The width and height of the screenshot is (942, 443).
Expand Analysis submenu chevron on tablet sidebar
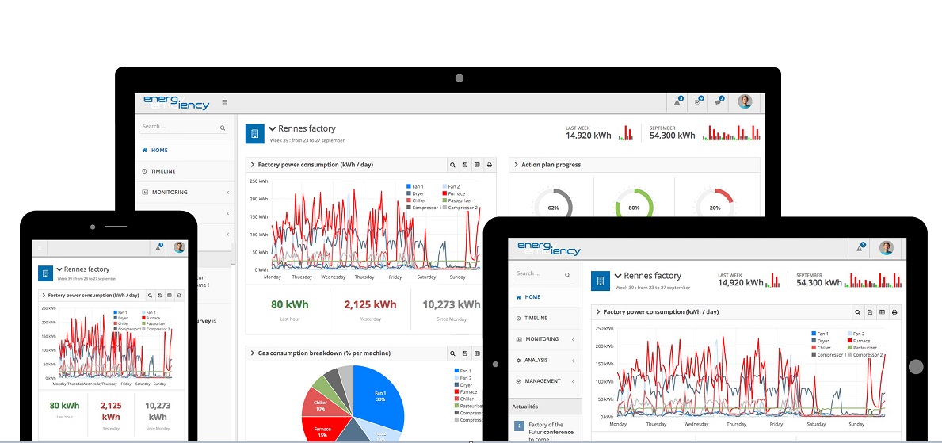[573, 360]
